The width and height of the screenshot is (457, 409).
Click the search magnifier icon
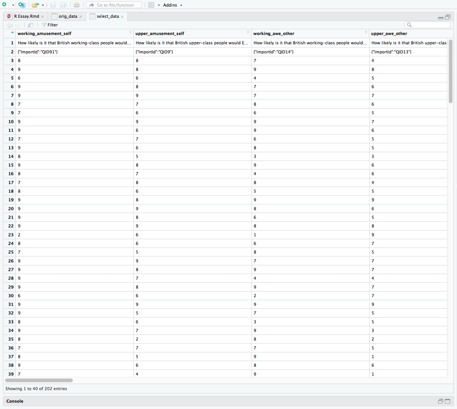pyautogui.click(x=409, y=25)
